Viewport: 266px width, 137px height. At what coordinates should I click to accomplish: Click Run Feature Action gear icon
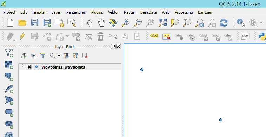pyautogui.click(x=253, y=23)
